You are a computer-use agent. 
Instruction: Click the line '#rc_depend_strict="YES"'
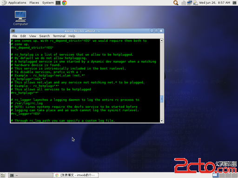pos(32,48)
